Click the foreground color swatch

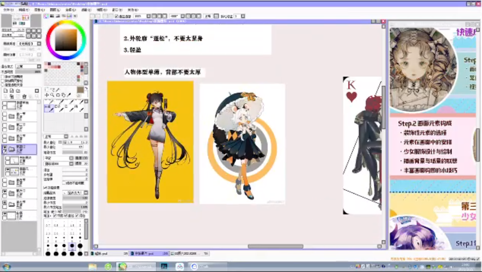pyautogui.click(x=80, y=90)
